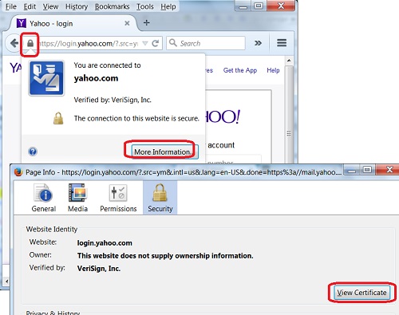Screen dimensions: 399x315
Task: Click the search magnifier icon
Action: pyautogui.click(x=173, y=42)
